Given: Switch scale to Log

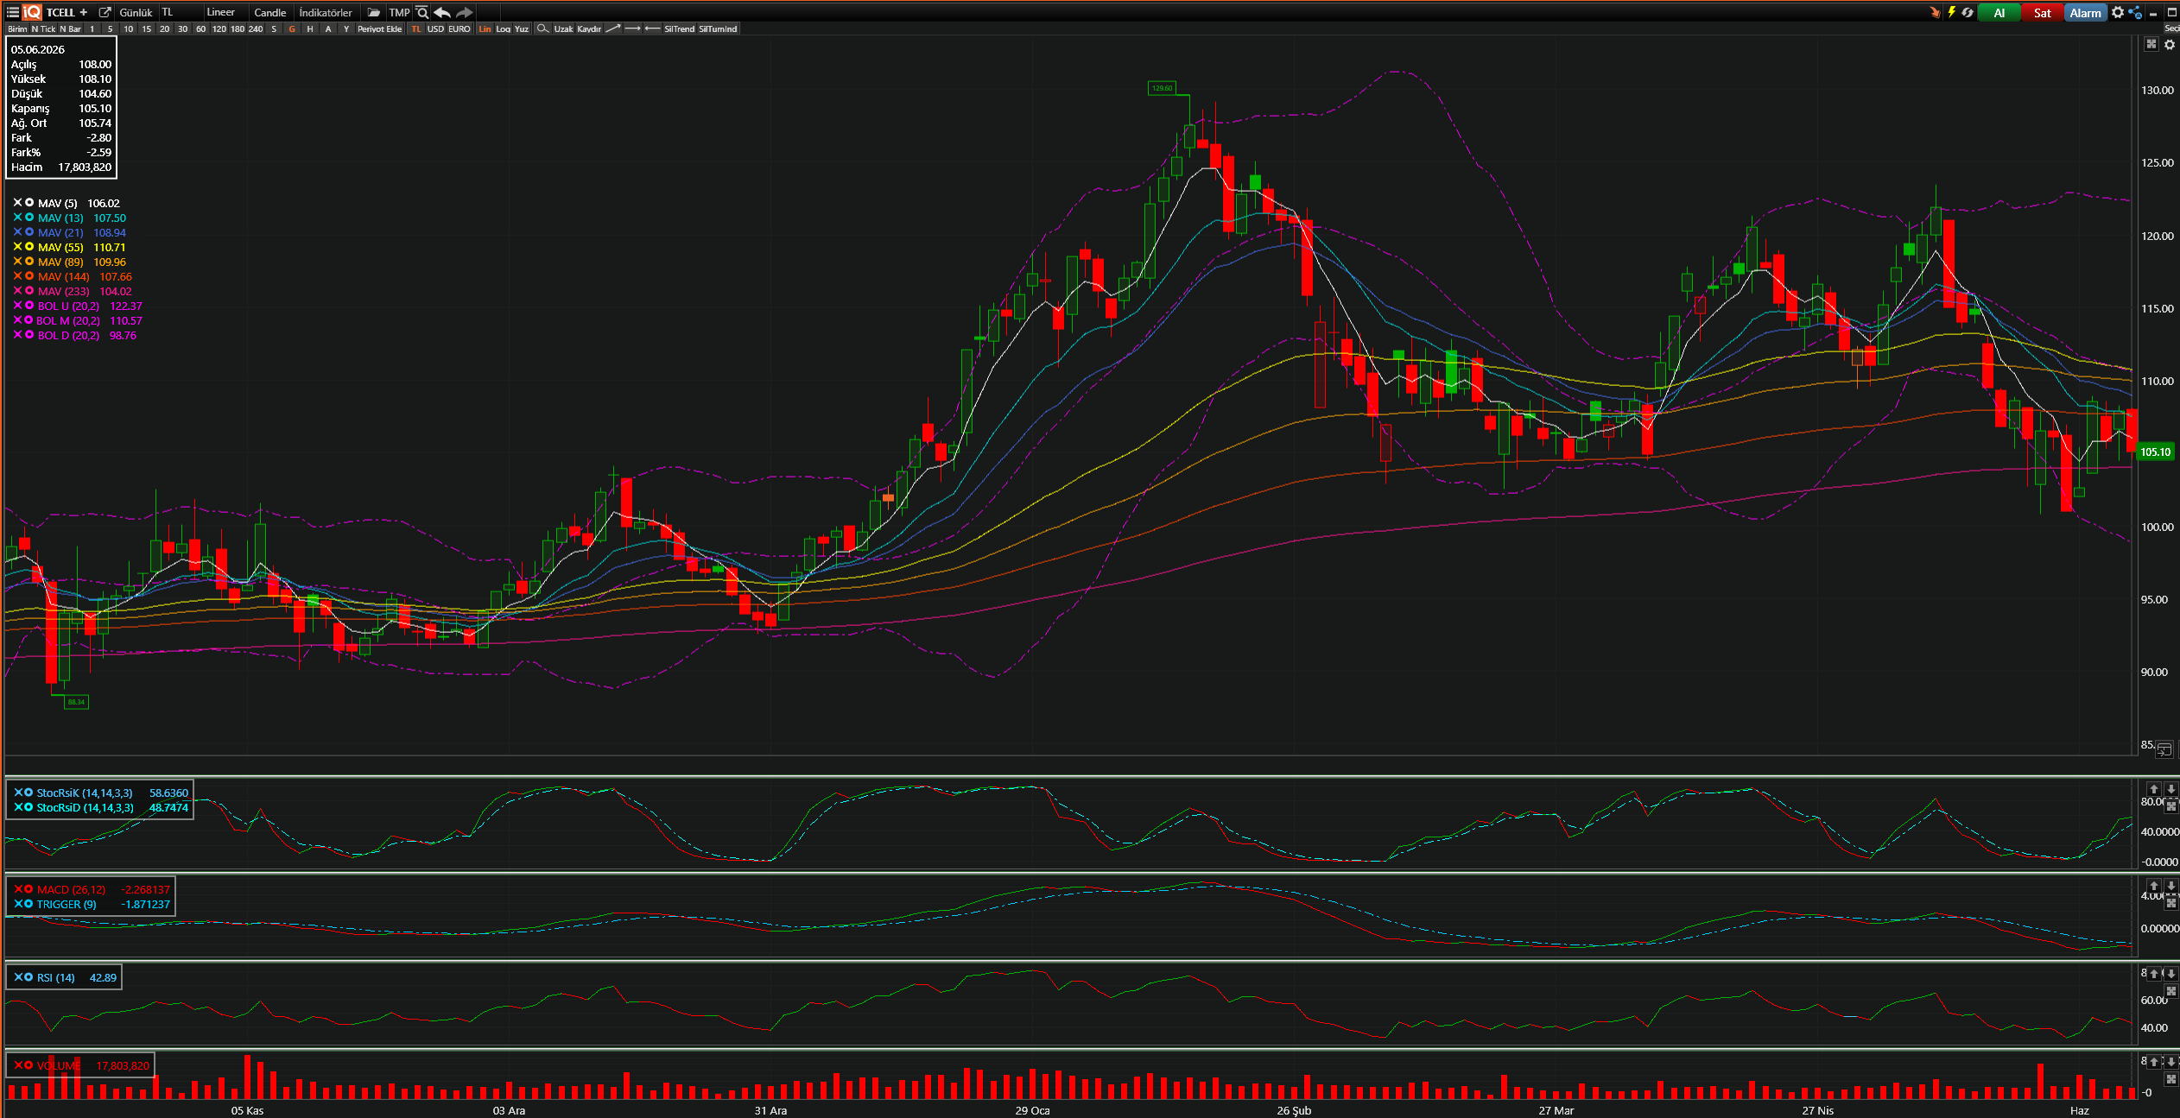Looking at the screenshot, I should 503,28.
